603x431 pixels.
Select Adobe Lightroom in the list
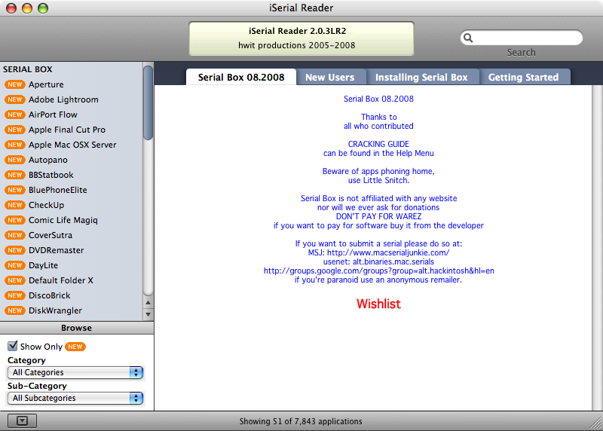(71, 99)
